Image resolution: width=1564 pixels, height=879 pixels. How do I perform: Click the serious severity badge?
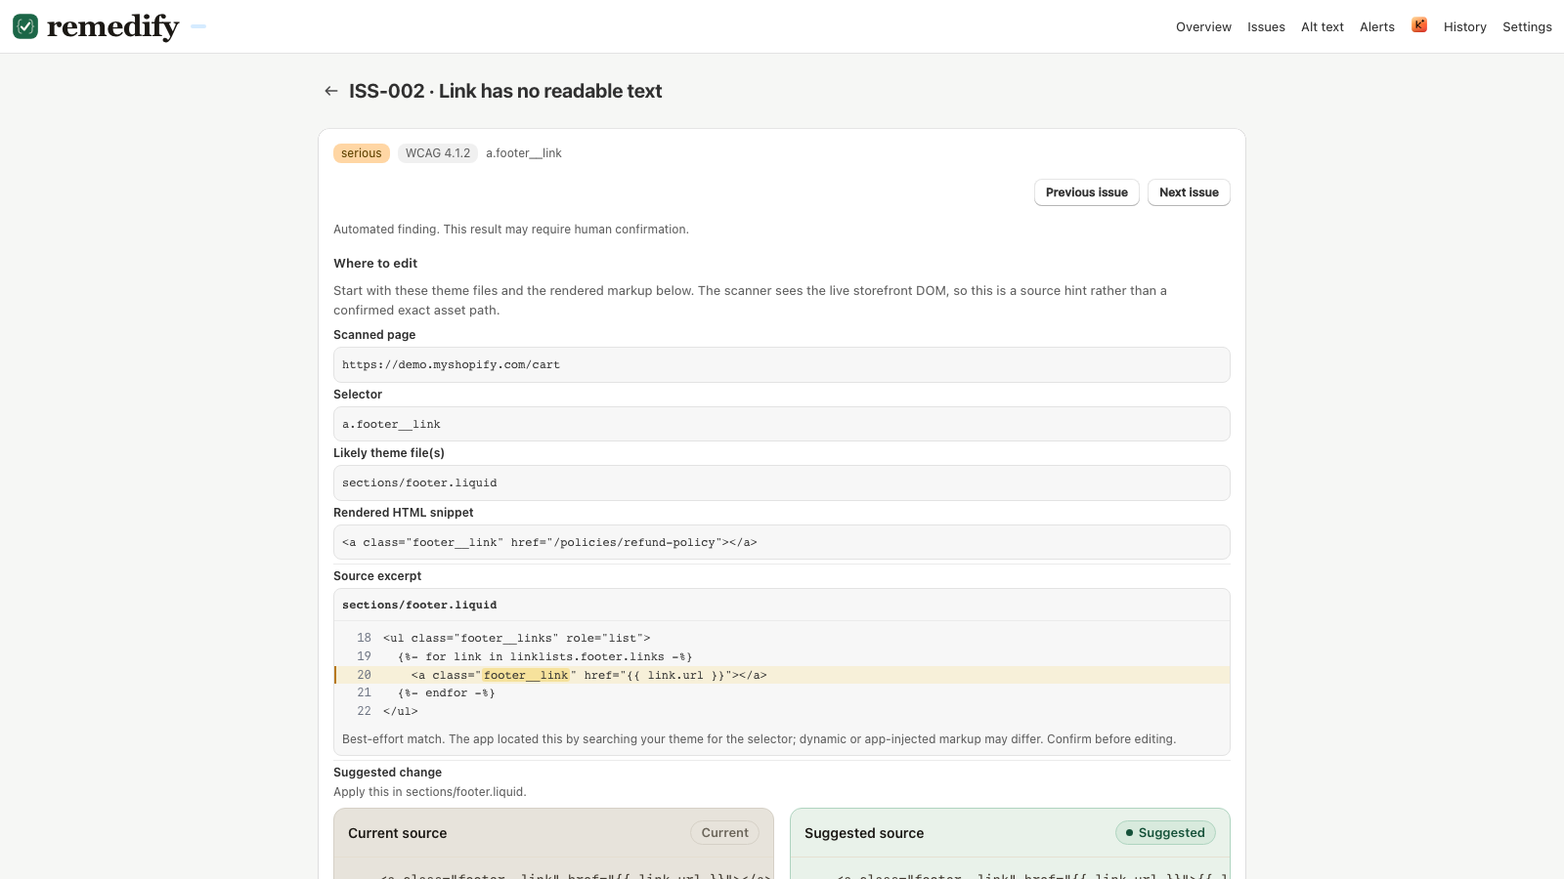(362, 153)
